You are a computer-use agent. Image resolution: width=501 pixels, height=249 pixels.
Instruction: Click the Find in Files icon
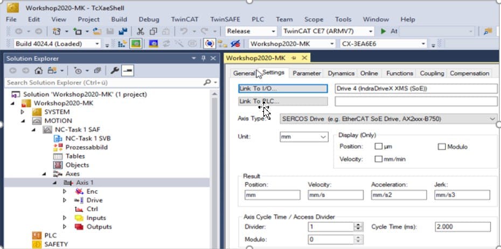488,31
